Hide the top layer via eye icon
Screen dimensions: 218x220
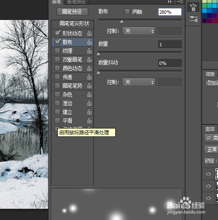coord(208,174)
